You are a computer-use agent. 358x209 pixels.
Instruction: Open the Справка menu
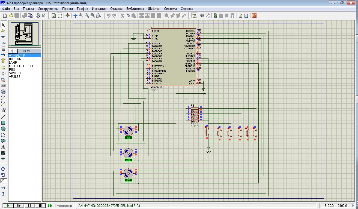click(x=187, y=9)
